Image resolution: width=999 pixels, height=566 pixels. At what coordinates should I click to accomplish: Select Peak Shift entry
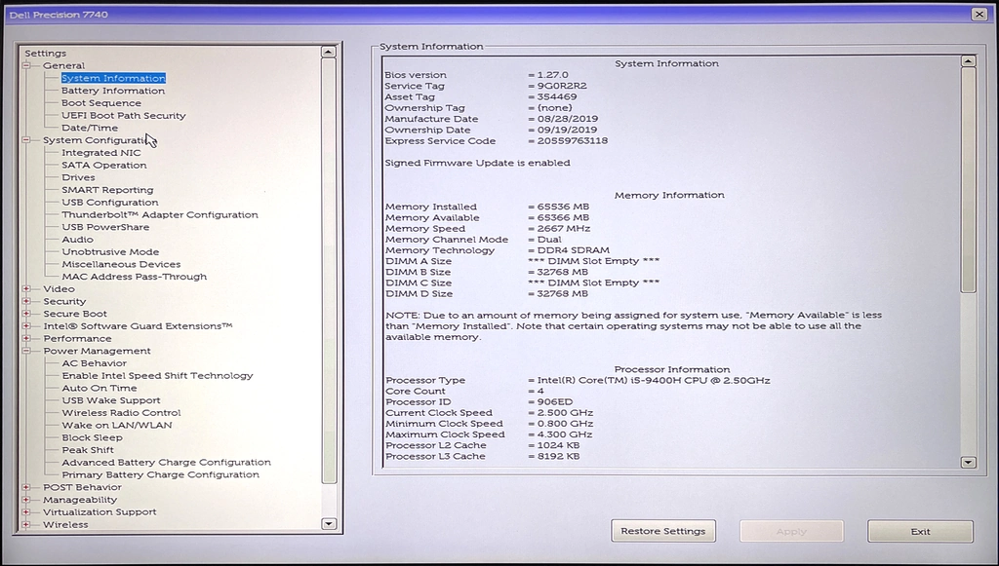click(87, 450)
